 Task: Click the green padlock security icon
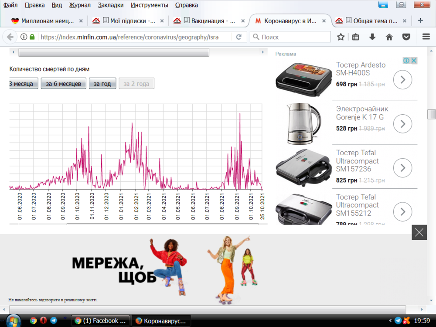pos(32,37)
